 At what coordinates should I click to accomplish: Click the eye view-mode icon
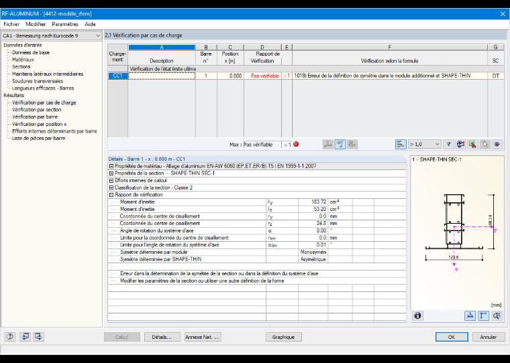click(497, 144)
